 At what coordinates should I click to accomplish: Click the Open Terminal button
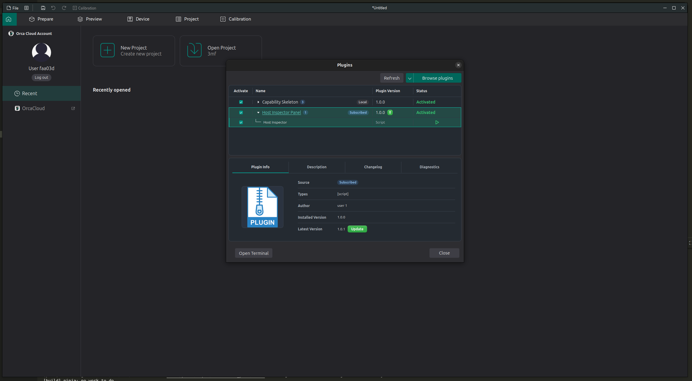(254, 253)
